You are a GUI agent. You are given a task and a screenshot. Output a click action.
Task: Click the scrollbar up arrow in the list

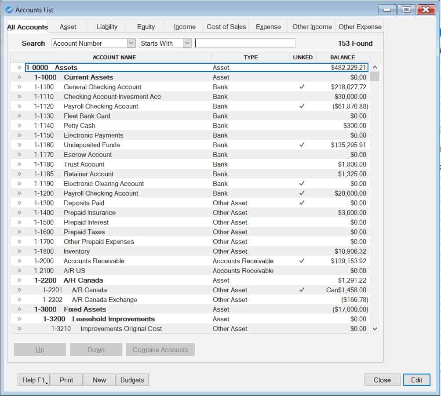tap(375, 67)
